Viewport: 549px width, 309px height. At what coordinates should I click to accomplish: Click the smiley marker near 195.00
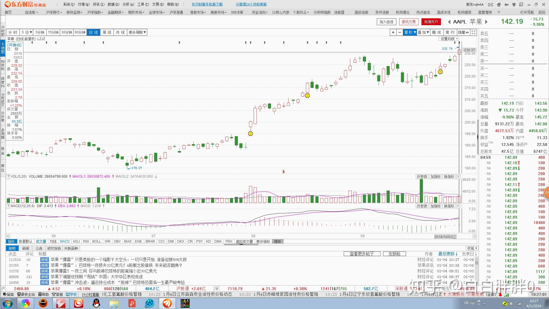[250, 134]
